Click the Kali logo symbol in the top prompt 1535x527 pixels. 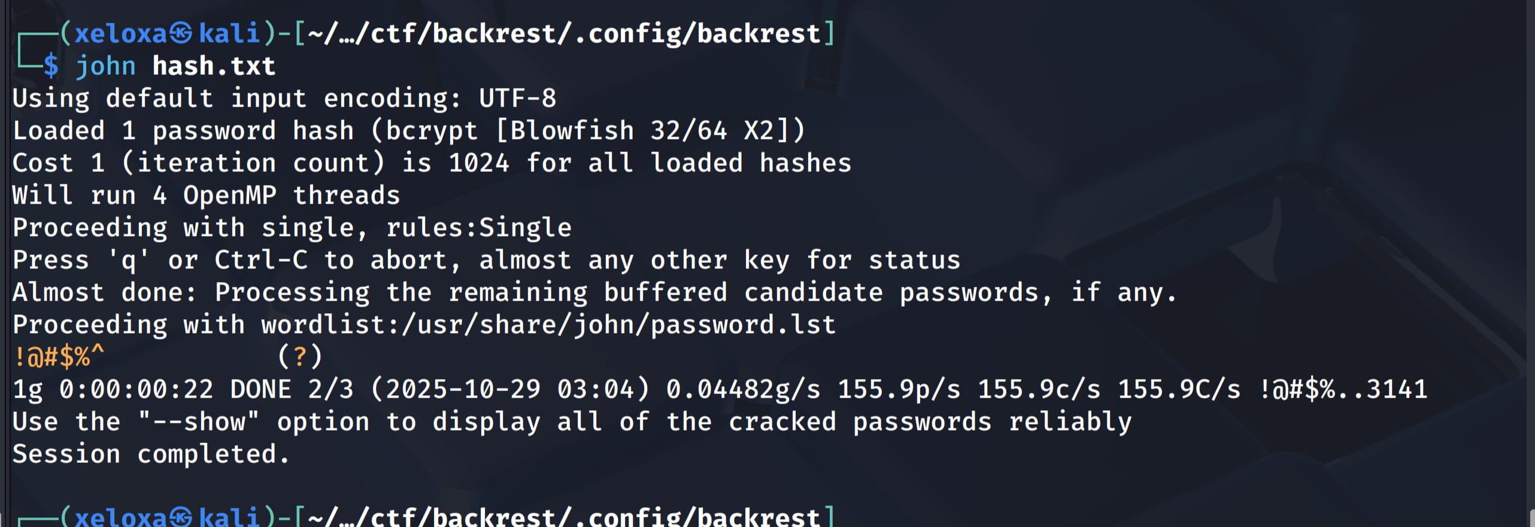point(180,33)
